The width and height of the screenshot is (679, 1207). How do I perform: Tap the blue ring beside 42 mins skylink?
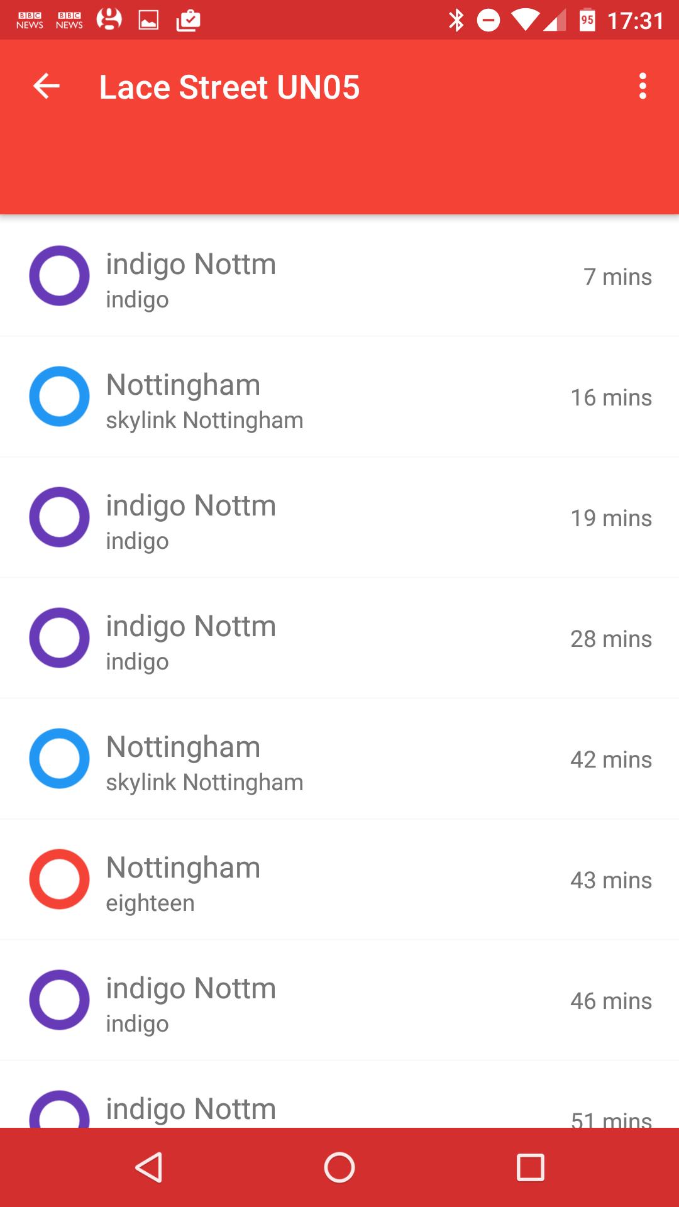(x=60, y=759)
